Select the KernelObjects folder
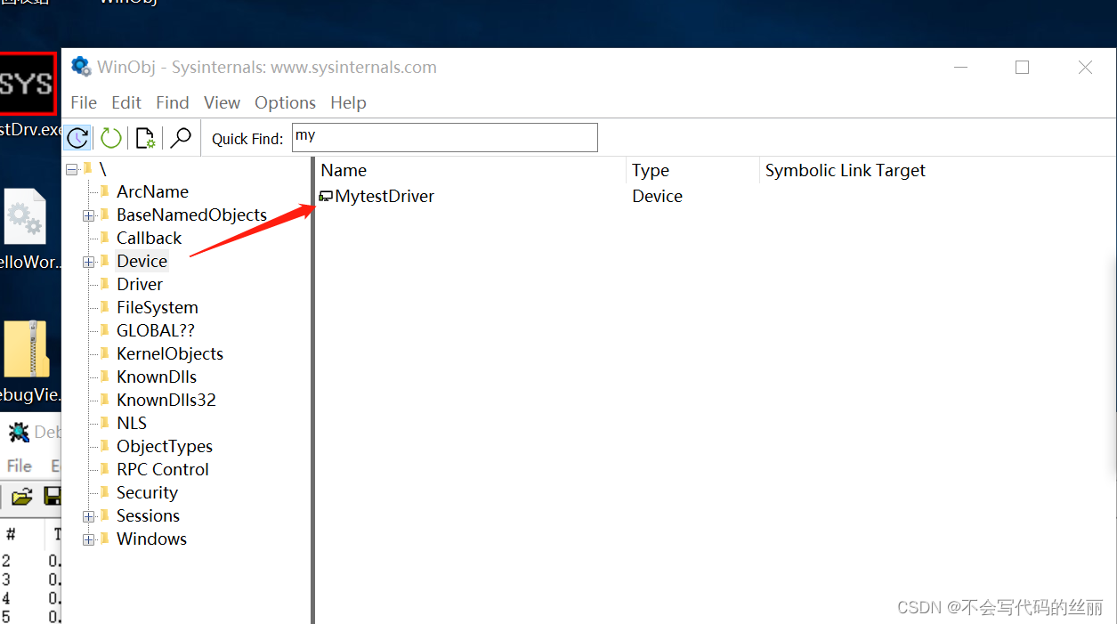Screen dimensions: 1117x624 [170, 353]
